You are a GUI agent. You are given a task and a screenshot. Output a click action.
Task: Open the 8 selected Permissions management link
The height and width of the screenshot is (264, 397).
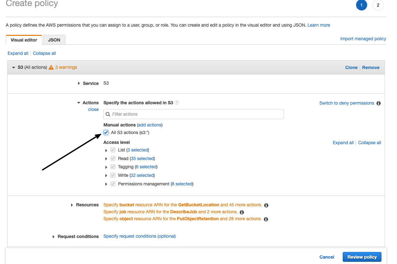(182, 184)
